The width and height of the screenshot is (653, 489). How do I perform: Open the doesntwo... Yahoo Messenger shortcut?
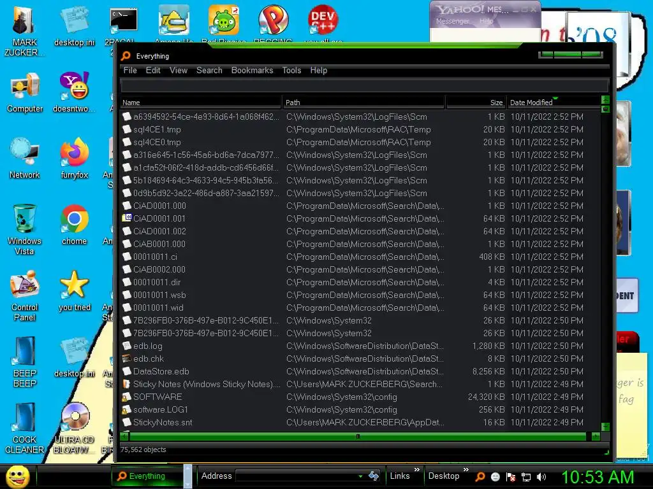tap(74, 92)
